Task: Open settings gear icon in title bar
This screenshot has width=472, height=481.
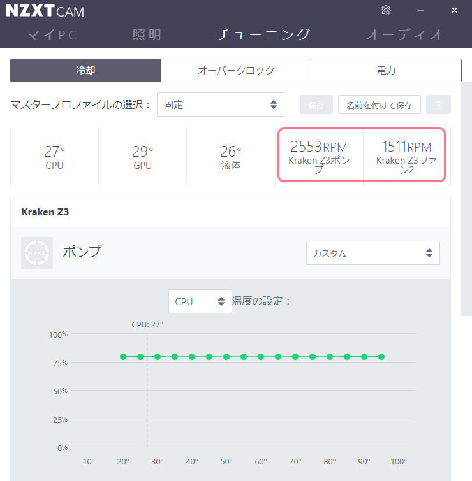Action: pos(386,10)
